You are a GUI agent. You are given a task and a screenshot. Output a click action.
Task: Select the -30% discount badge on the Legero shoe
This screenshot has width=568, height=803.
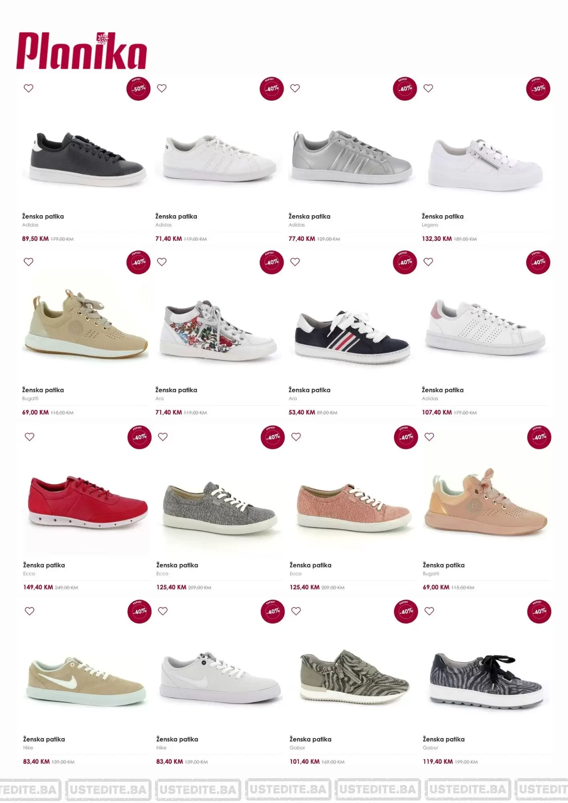538,89
